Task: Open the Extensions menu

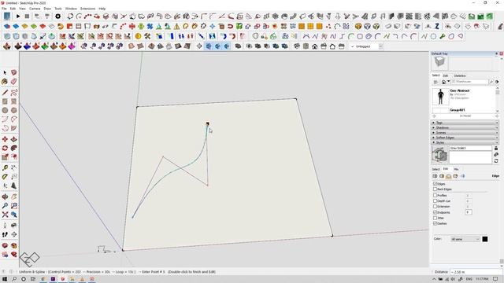Action: 87,9
